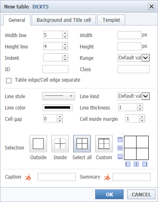Open the Line style dropdown
This screenshot has height=202, width=158.
(x=59, y=96)
